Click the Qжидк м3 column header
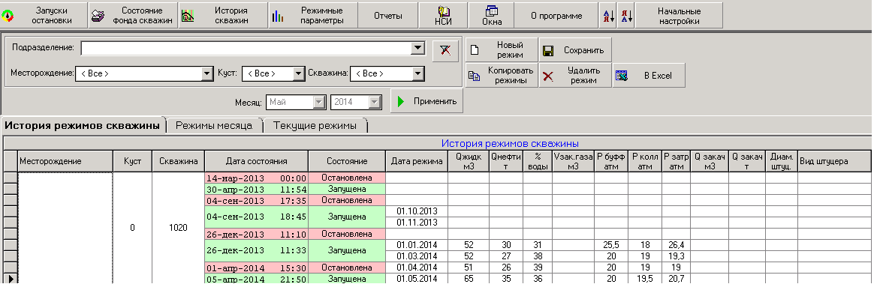Screen dimensions: 874x287 (x=469, y=161)
